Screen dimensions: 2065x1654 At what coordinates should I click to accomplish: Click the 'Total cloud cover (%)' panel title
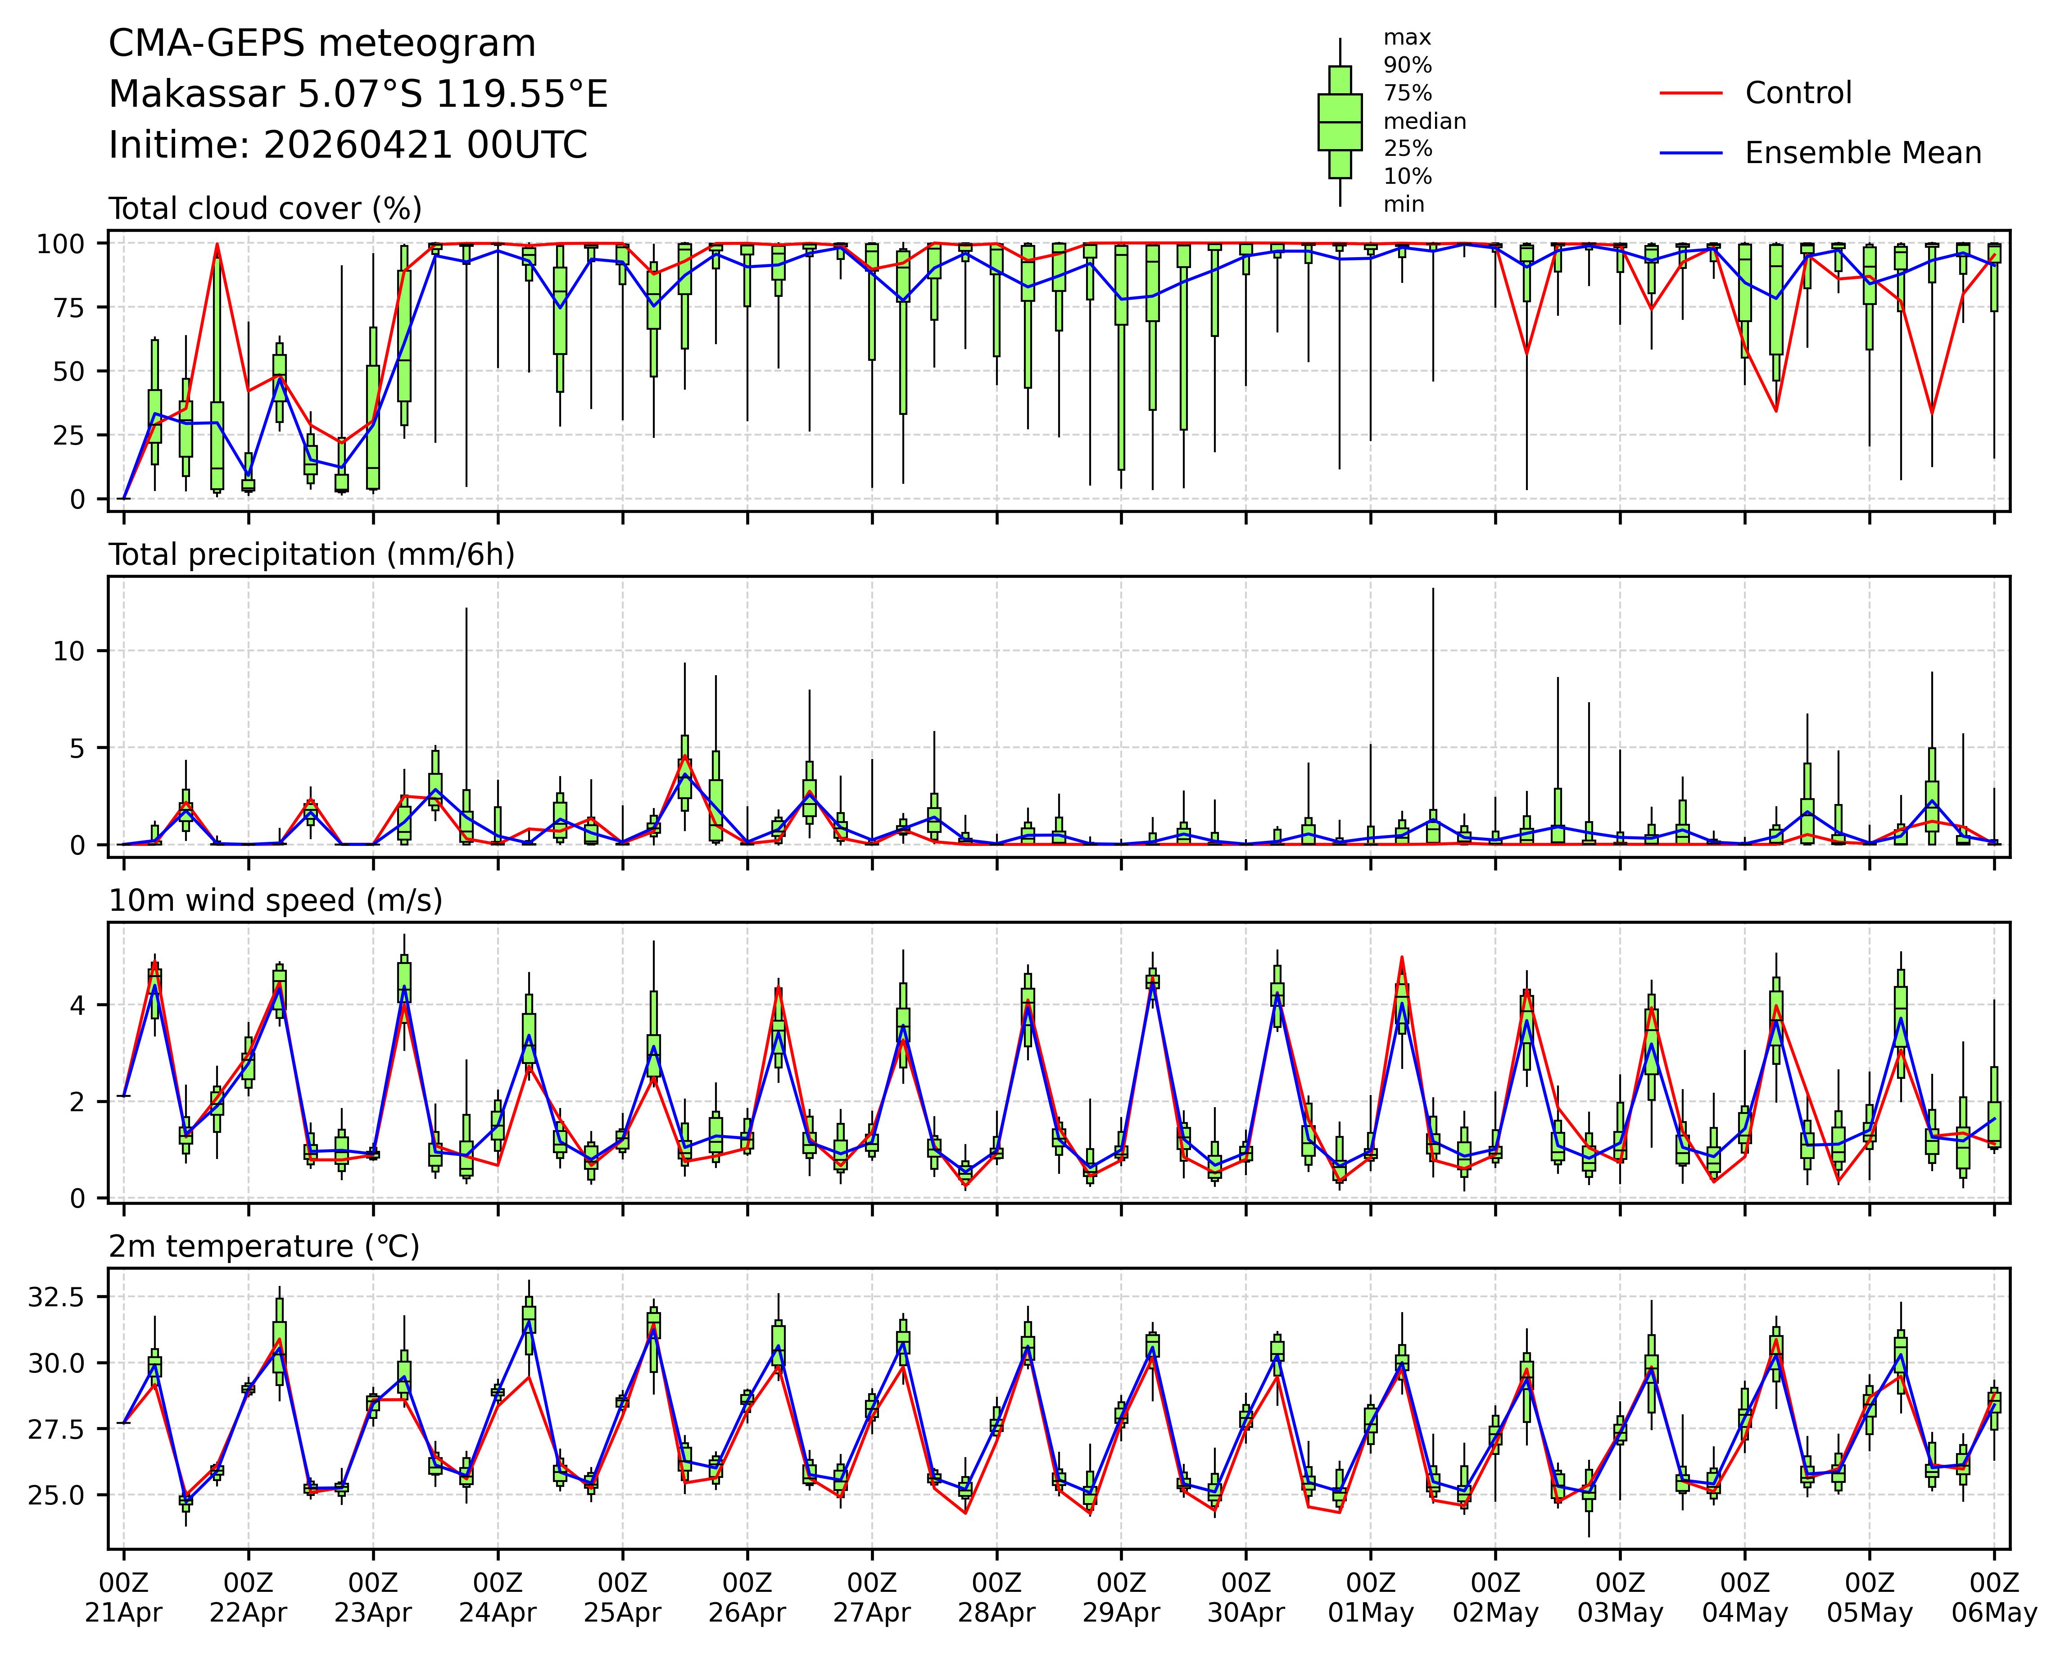tap(265, 209)
